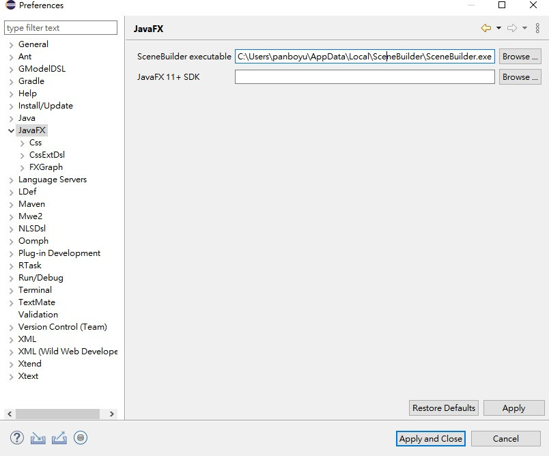Click Apply and Close button

pyautogui.click(x=431, y=438)
